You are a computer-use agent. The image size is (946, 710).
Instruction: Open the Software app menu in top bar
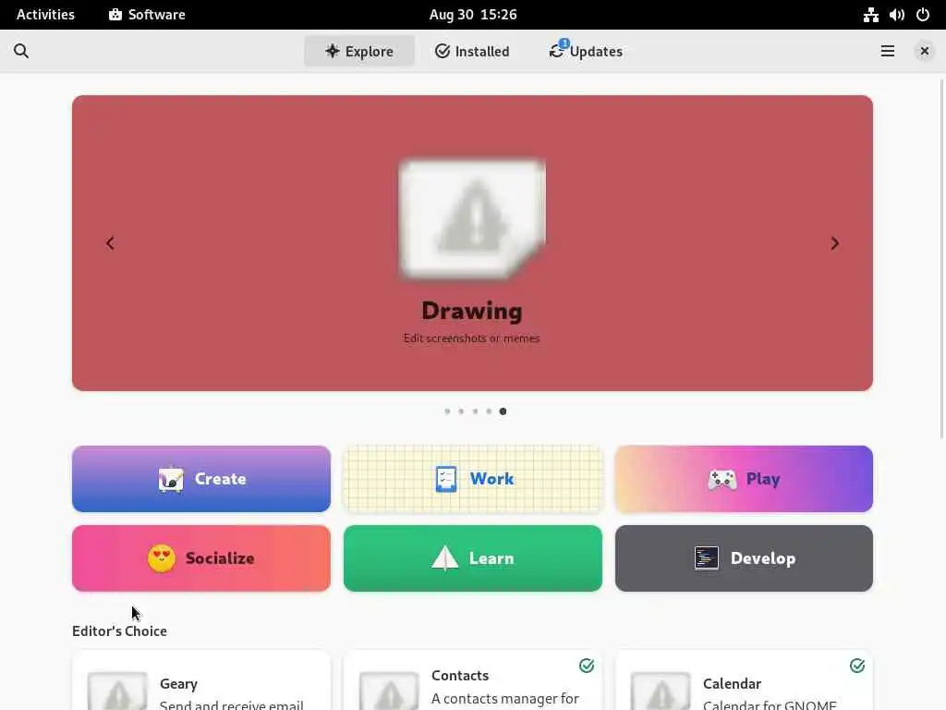pos(147,15)
